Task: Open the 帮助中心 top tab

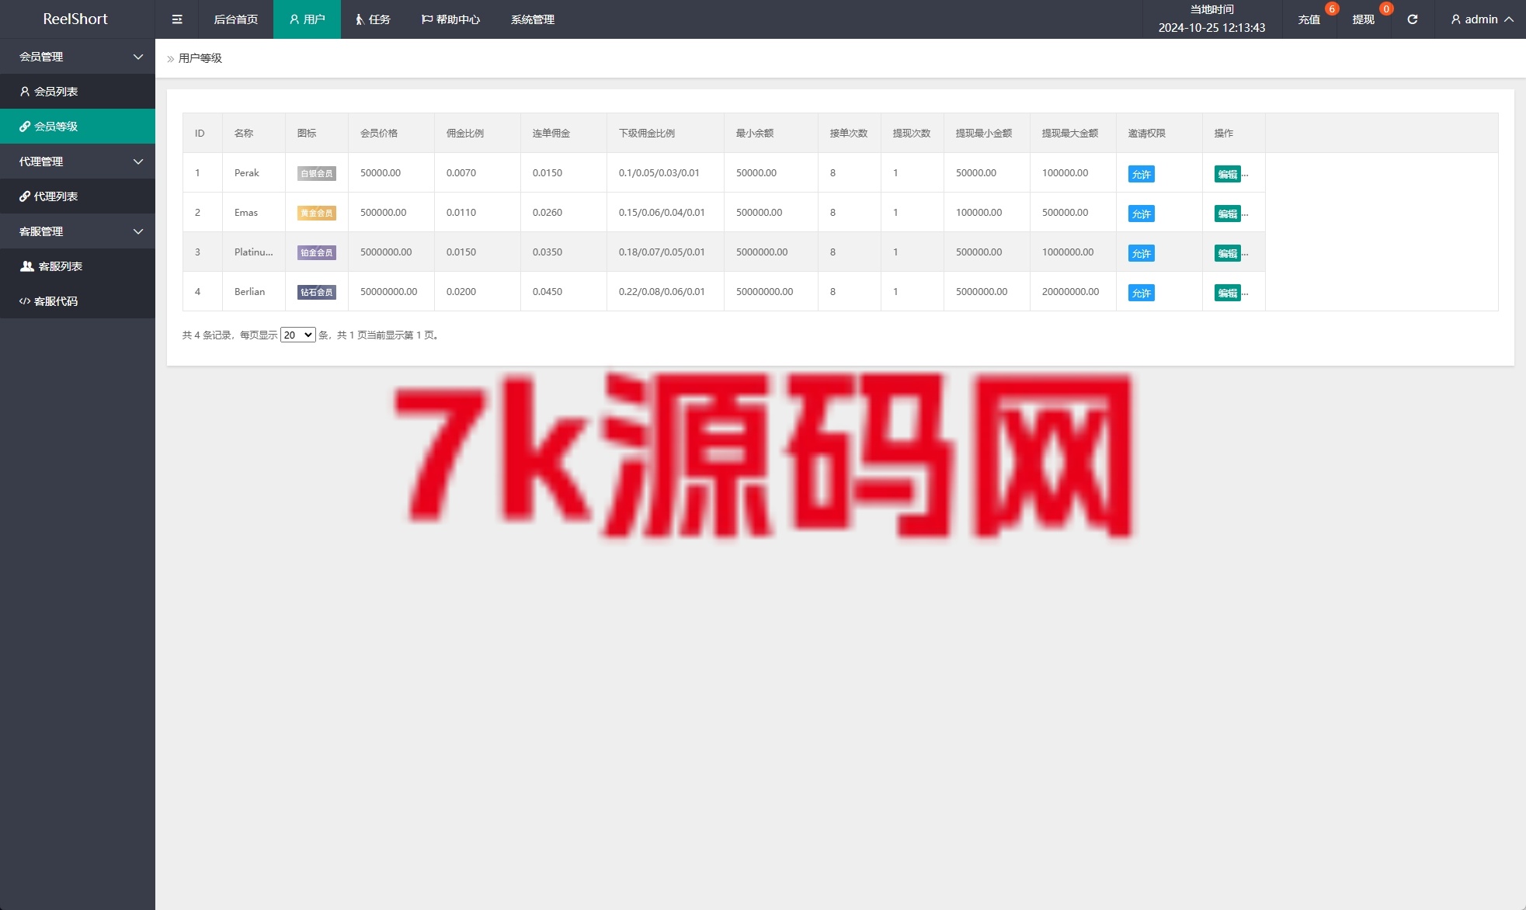Action: (450, 19)
